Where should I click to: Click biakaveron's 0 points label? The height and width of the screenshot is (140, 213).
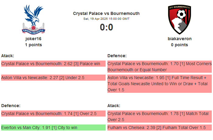pyautogui.click(x=180, y=45)
